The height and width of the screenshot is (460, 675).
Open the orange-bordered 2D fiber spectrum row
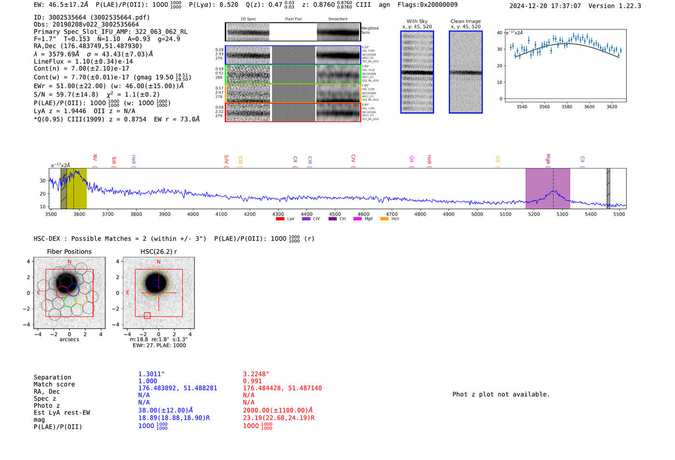pyautogui.click(x=293, y=93)
